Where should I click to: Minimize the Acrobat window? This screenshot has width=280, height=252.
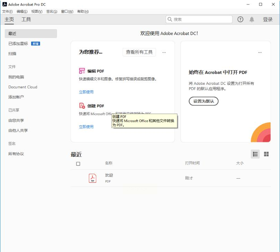pyautogui.click(x=248, y=4)
